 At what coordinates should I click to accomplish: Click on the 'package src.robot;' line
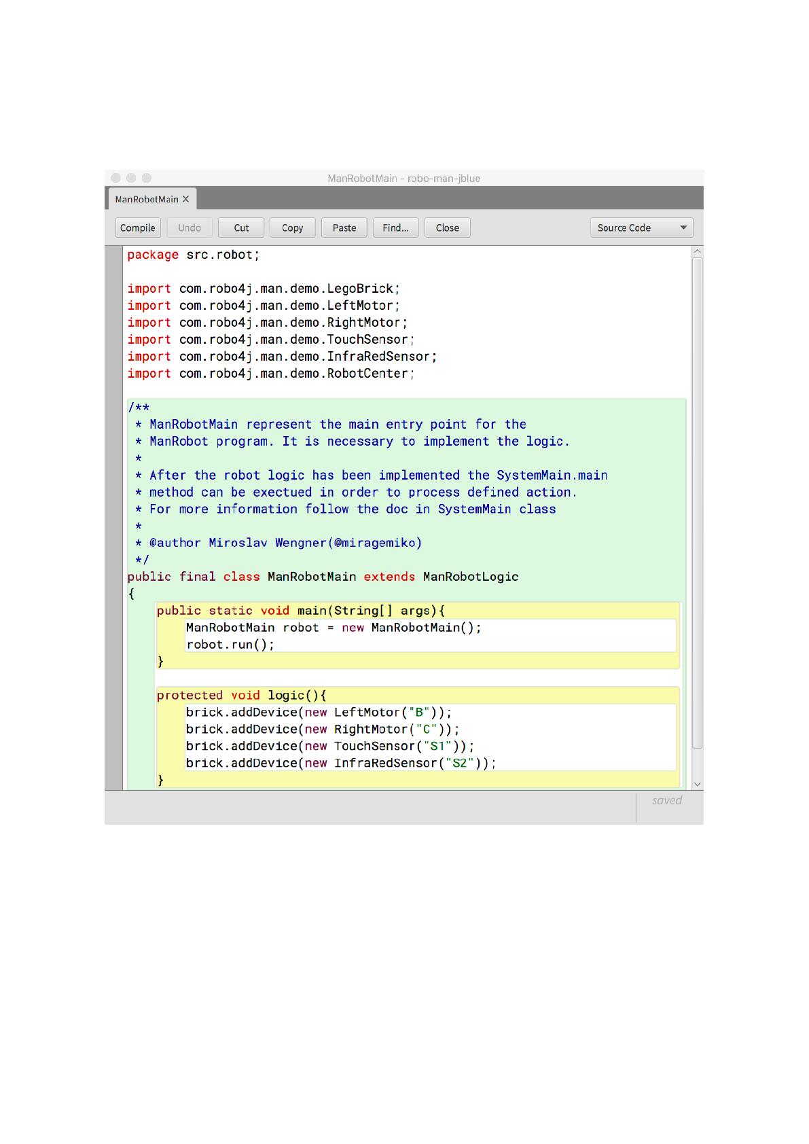[x=194, y=255]
